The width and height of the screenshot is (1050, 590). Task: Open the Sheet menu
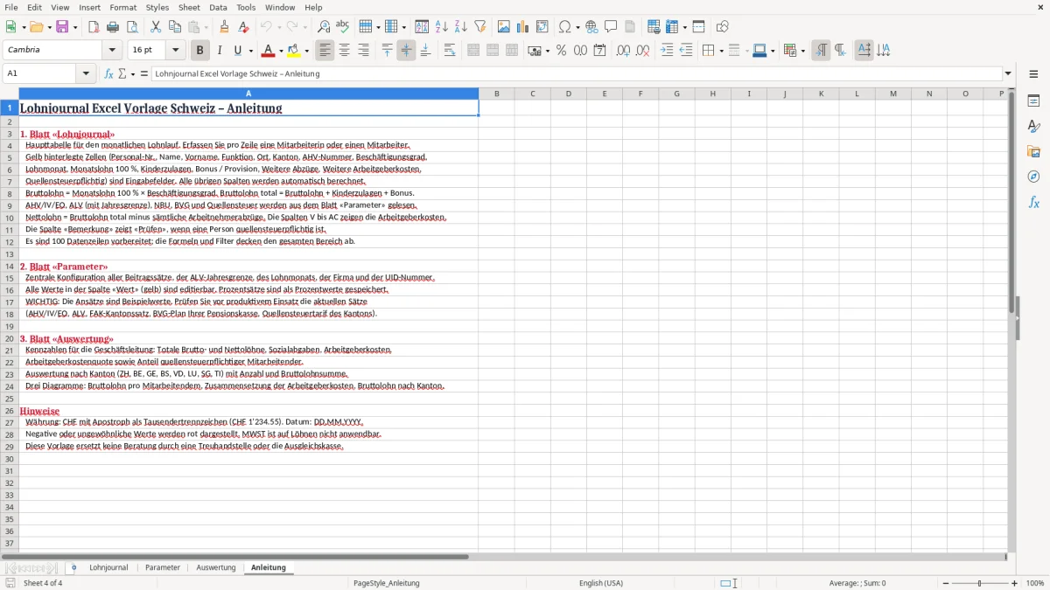pos(189,7)
